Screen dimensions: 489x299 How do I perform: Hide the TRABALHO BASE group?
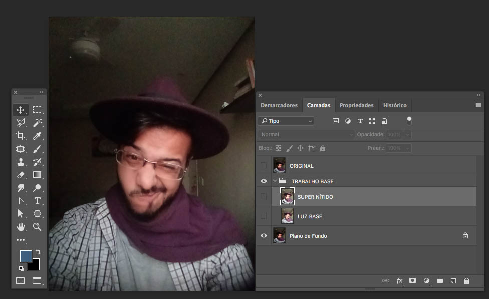coord(264,181)
